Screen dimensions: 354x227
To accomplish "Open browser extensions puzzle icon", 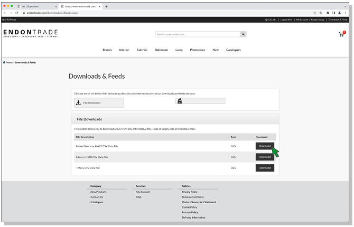I will 328,13.
